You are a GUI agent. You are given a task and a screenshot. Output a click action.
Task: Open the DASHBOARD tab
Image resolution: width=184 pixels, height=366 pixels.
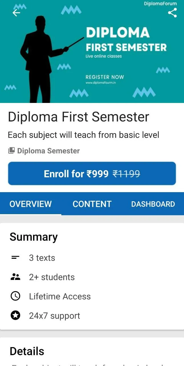click(153, 204)
